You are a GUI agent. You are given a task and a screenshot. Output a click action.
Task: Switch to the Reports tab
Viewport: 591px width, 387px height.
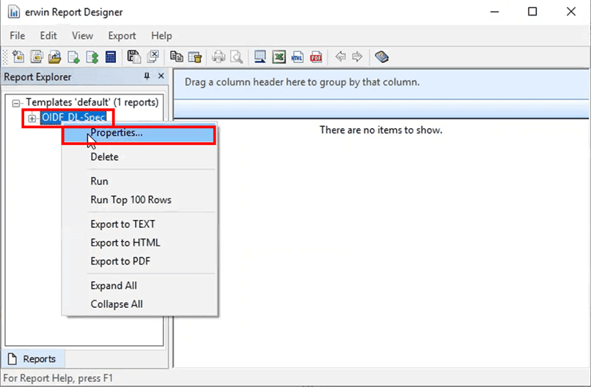click(32, 358)
